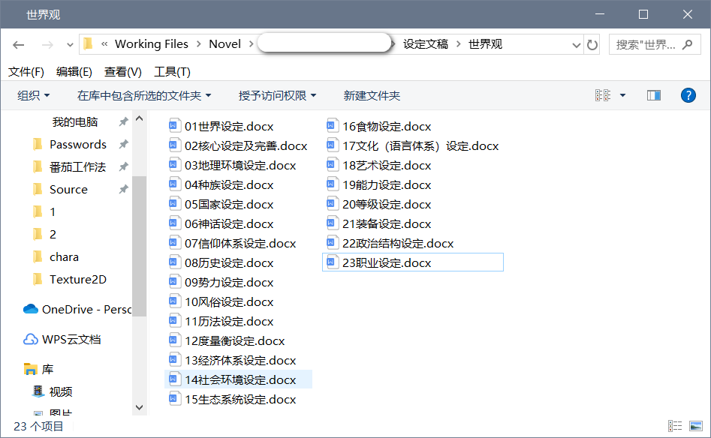The height and width of the screenshot is (438, 711).
Task: Select 13经济体系设定.docx
Action: [240, 360]
